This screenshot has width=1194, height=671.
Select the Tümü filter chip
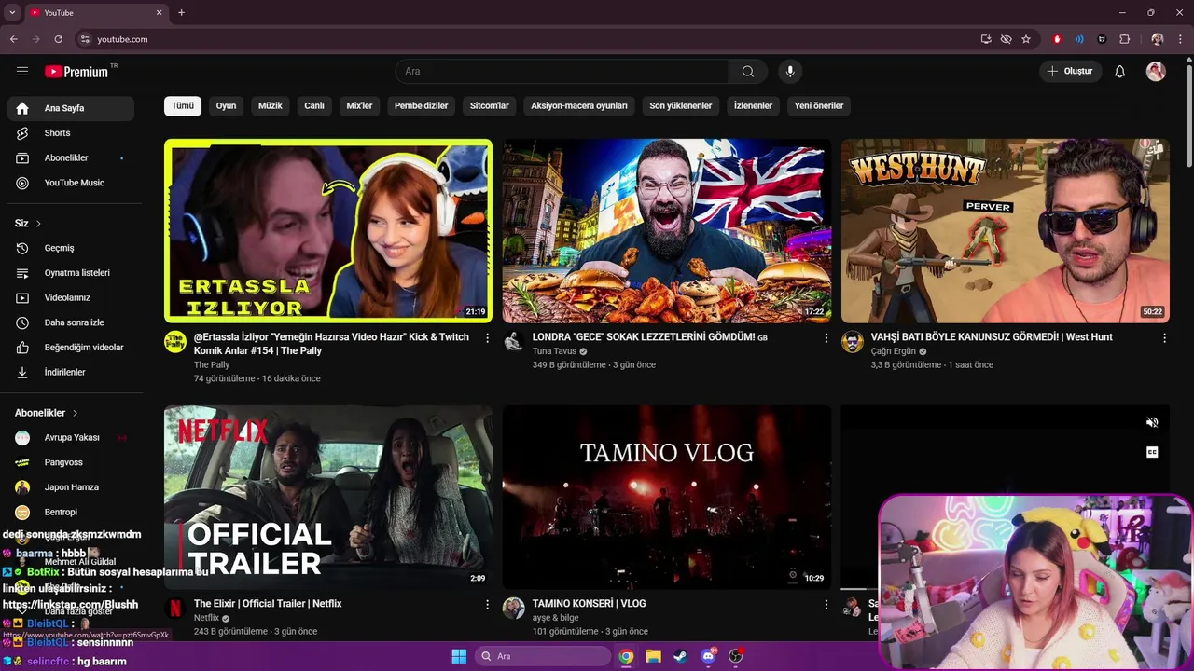183,105
